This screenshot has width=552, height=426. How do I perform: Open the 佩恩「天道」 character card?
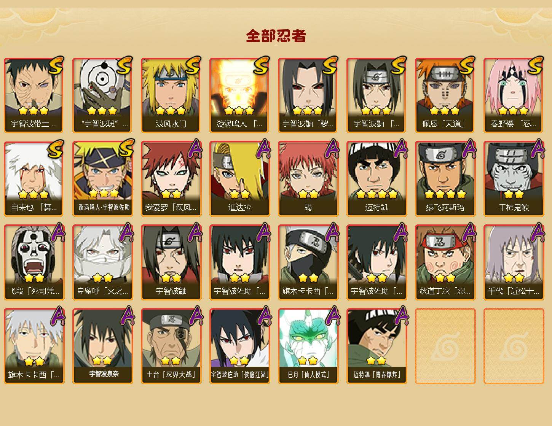(445, 95)
